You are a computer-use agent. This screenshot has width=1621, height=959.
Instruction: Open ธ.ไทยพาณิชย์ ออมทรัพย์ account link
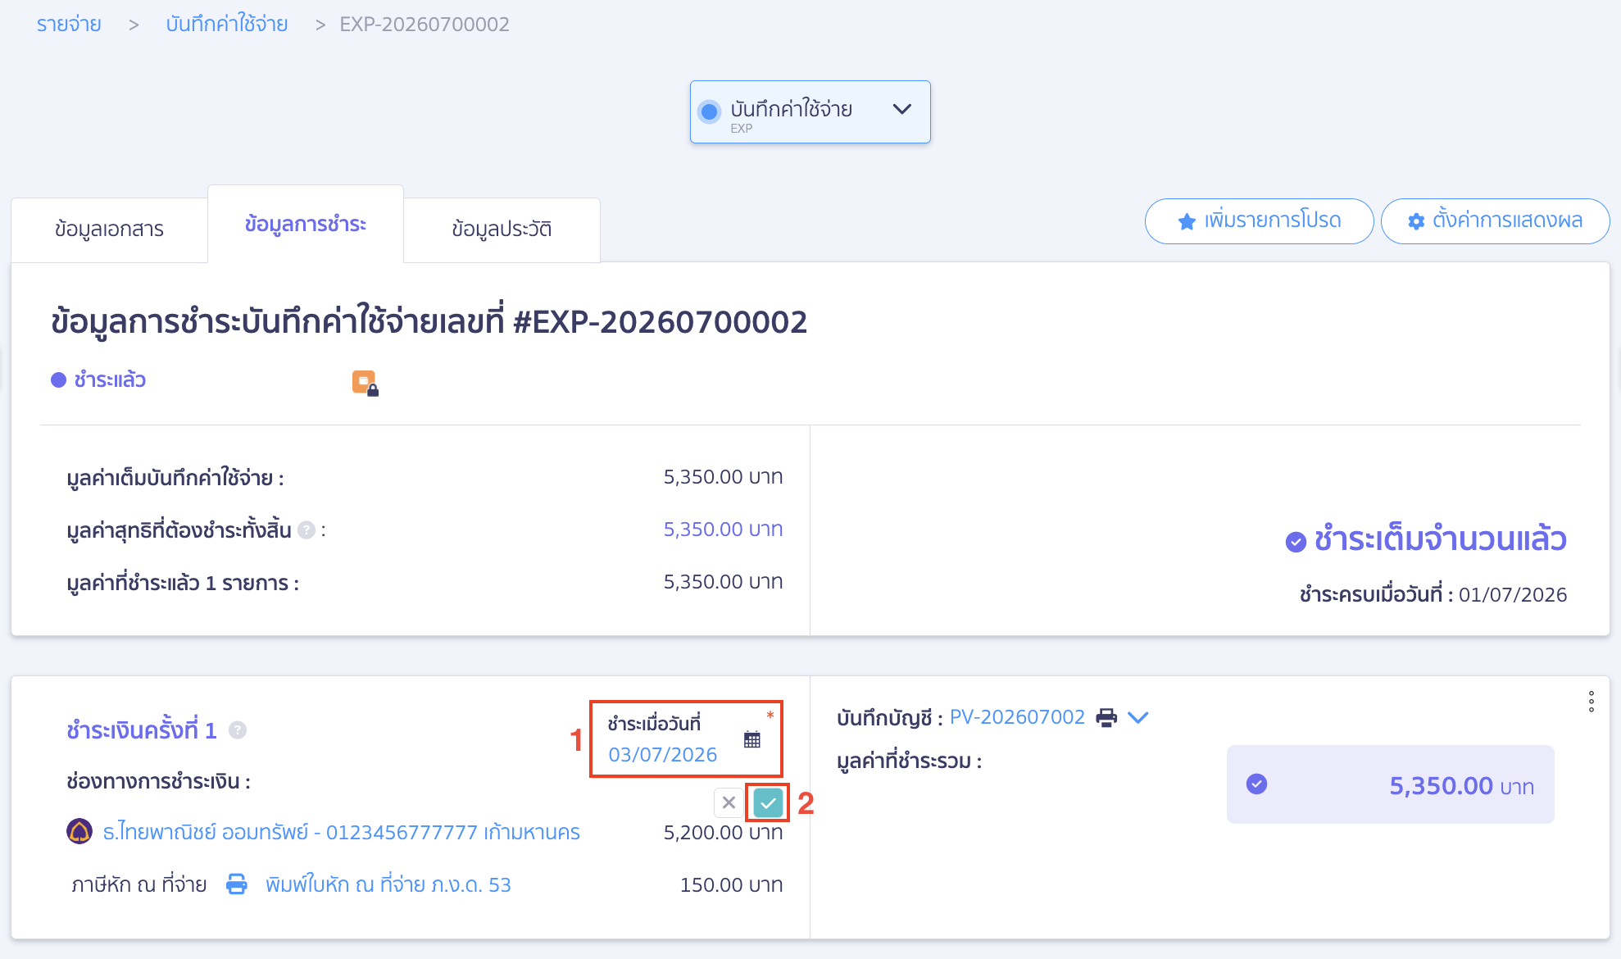(x=342, y=833)
